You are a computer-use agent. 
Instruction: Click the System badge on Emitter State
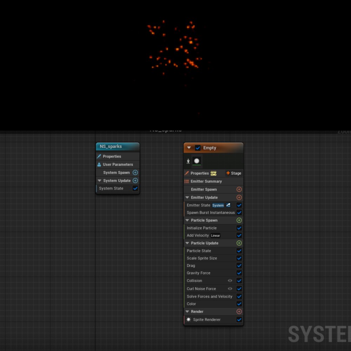(x=218, y=205)
